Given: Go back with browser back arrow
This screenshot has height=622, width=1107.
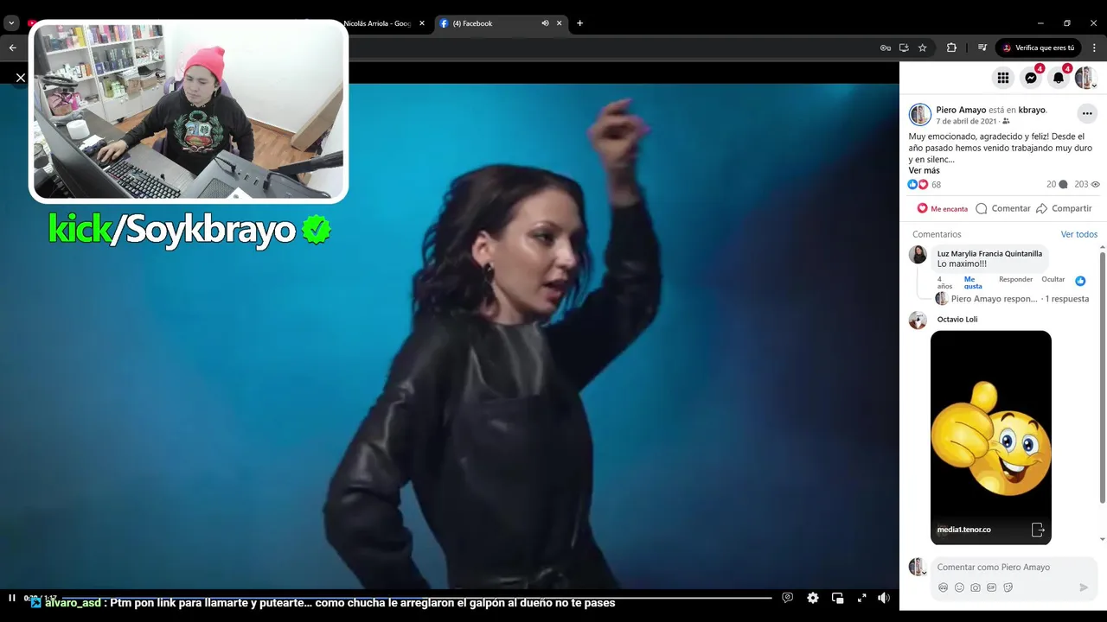Looking at the screenshot, I should (12, 48).
